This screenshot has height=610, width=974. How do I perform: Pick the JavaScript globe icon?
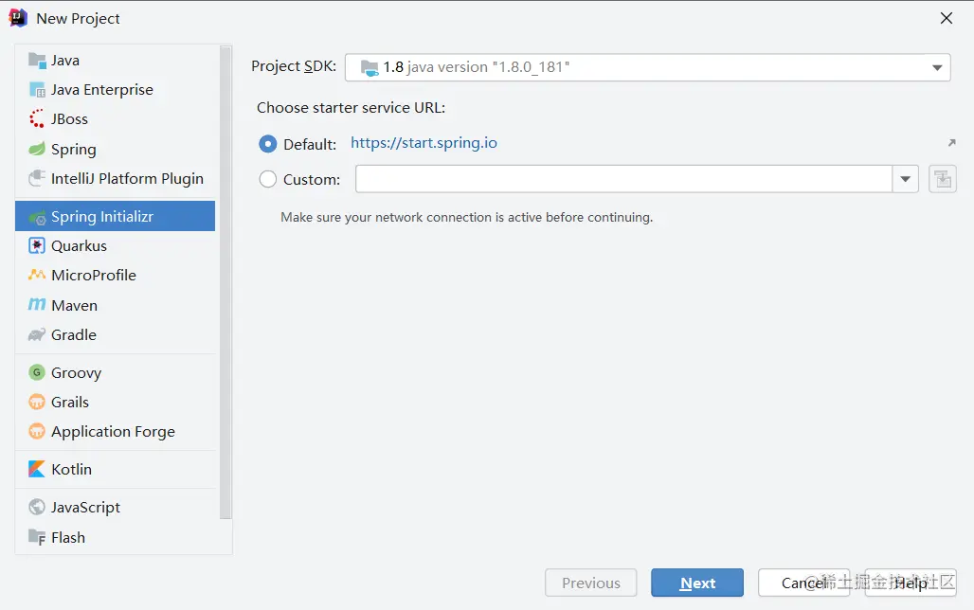click(x=37, y=507)
